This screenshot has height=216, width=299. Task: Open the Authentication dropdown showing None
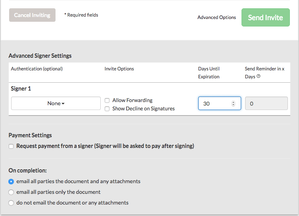click(x=56, y=103)
